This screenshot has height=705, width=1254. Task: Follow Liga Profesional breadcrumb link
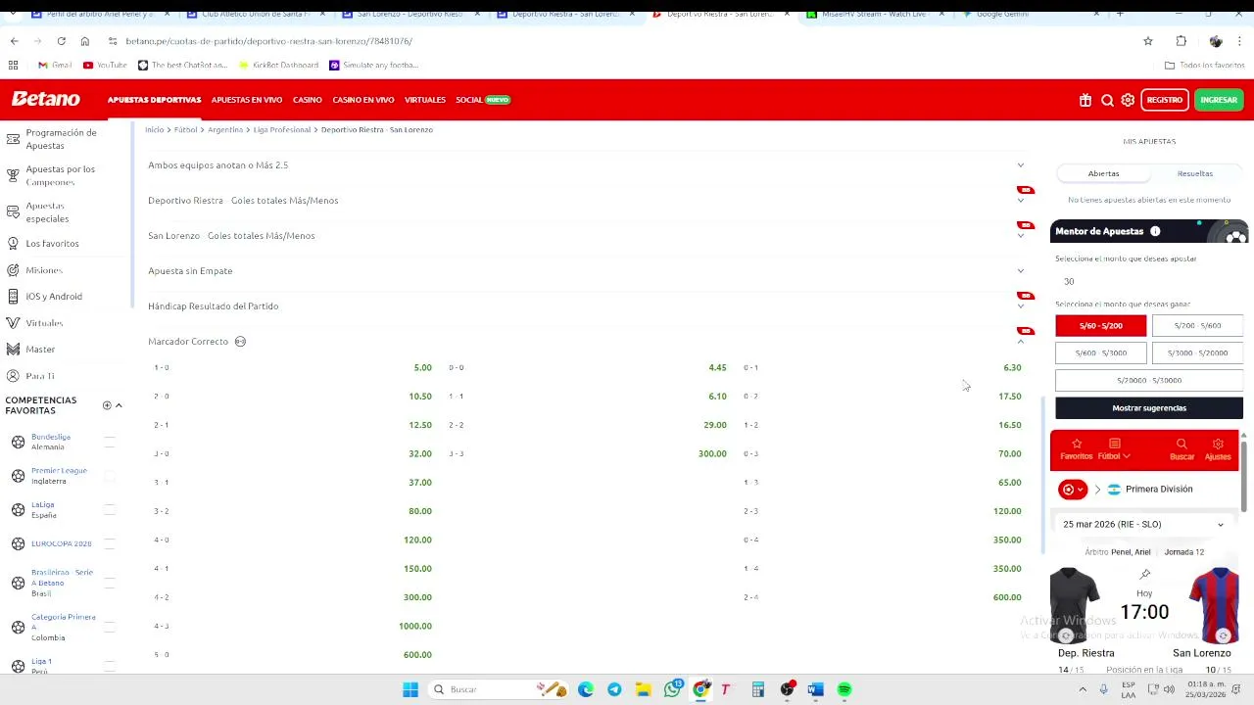[x=282, y=130]
